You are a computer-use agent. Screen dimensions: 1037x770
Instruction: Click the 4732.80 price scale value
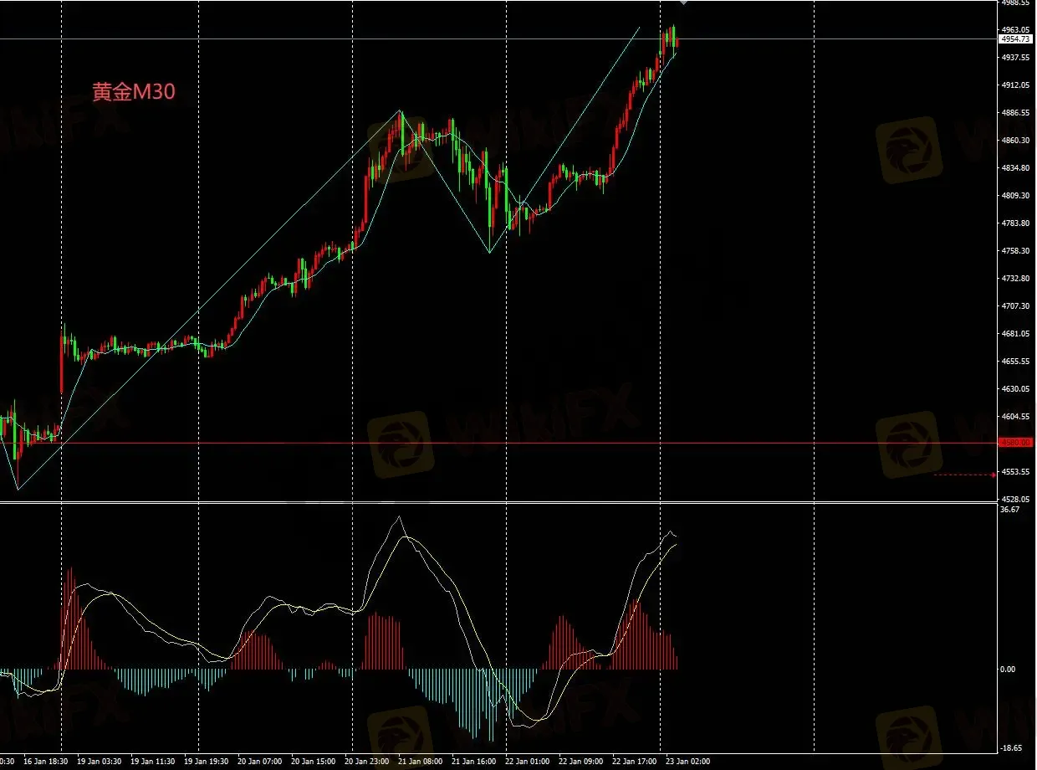[x=1017, y=278]
